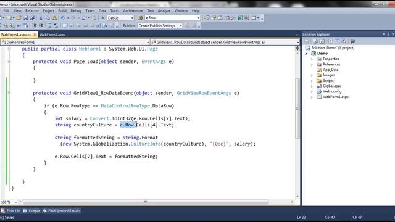Click the Redo toolbar icon
The image size is (395, 222).
pyautogui.click(x=73, y=18)
